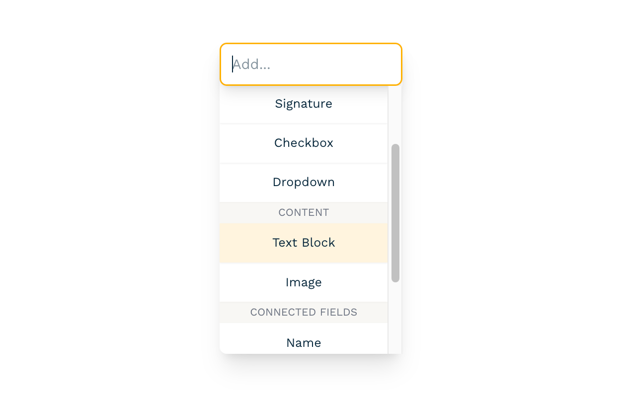The width and height of the screenshot is (625, 396).
Task: Click the highlighted Text Block option
Action: (303, 243)
